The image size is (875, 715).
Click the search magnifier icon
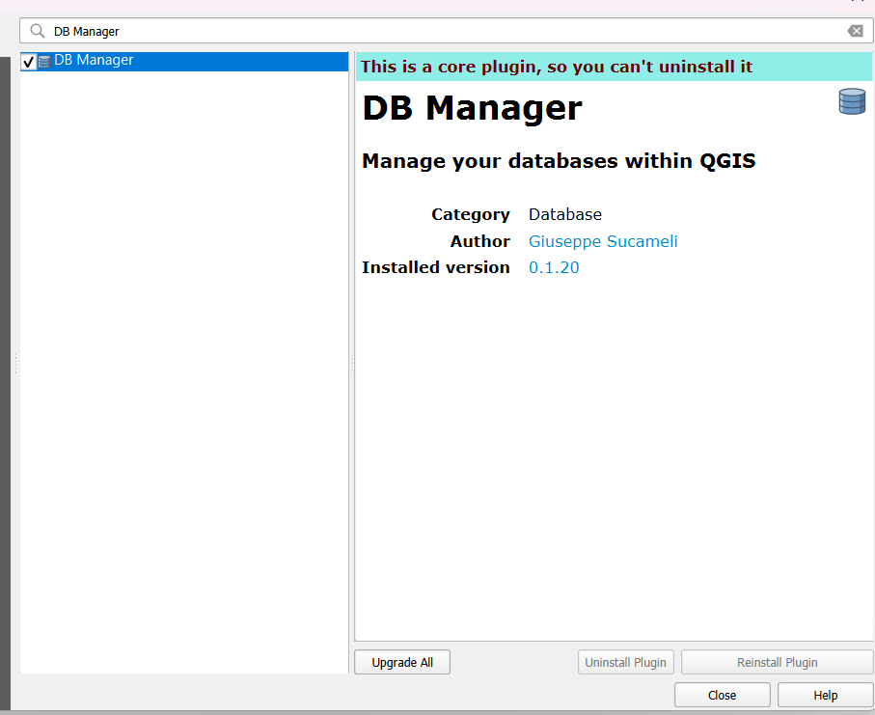click(x=38, y=31)
